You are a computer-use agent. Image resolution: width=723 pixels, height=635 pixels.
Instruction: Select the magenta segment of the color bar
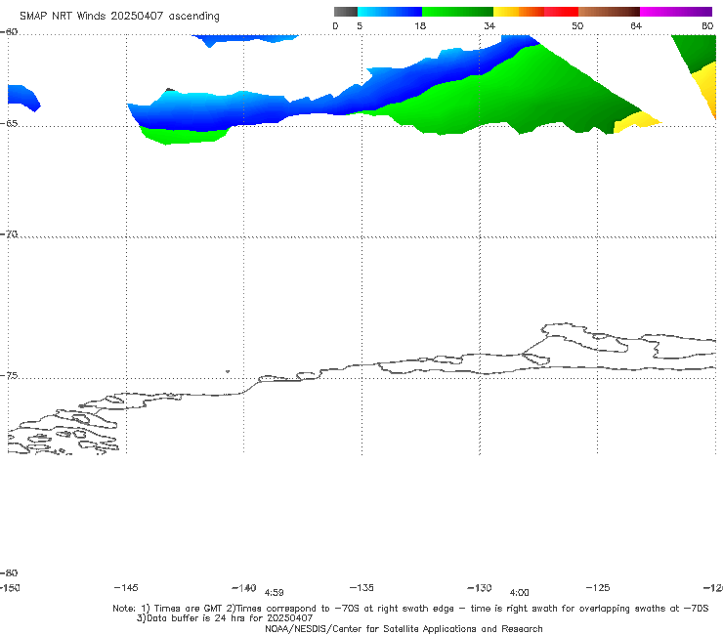pos(676,12)
